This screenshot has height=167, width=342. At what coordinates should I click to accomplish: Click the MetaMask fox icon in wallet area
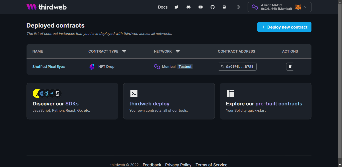298,7
